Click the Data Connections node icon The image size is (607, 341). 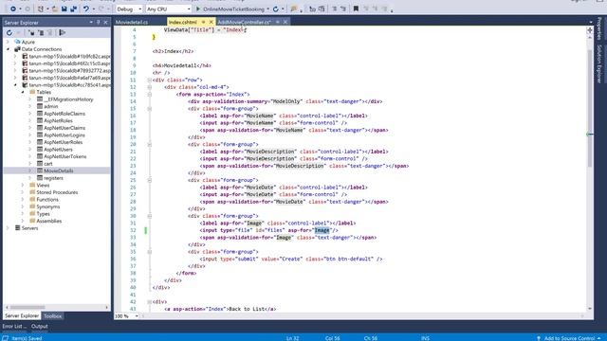tap(17, 49)
